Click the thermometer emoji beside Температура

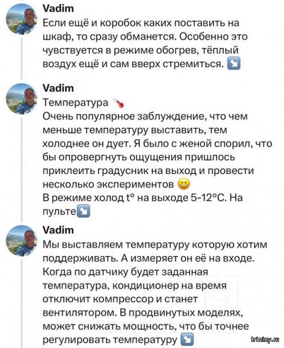119,103
